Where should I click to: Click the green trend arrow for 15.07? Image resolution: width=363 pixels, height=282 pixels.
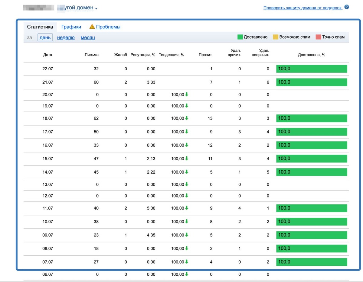click(x=187, y=158)
